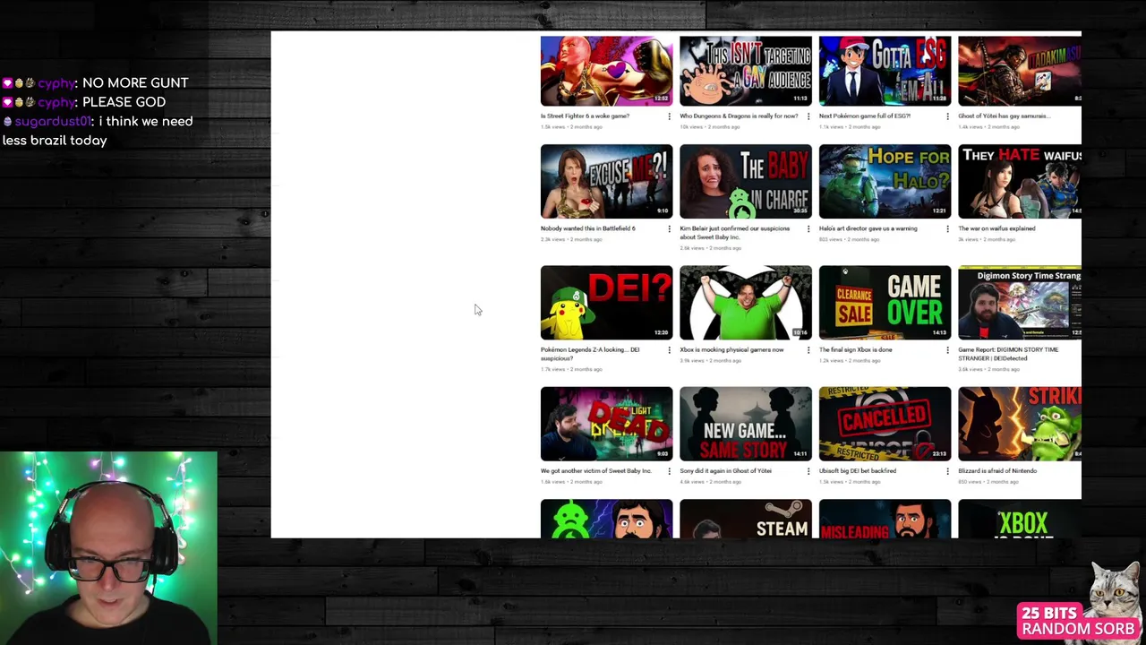The width and height of the screenshot is (1146, 645).
Task: Play the 'Hope for Halo?' thumbnail
Action: [885, 182]
